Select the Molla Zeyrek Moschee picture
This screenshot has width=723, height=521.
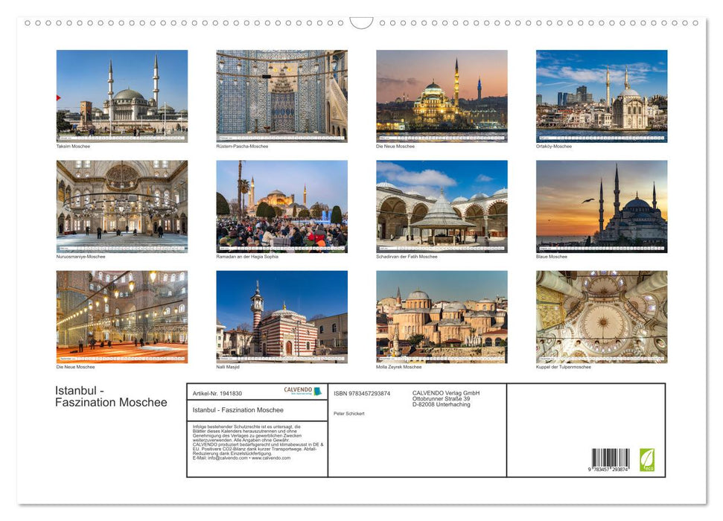point(442,315)
